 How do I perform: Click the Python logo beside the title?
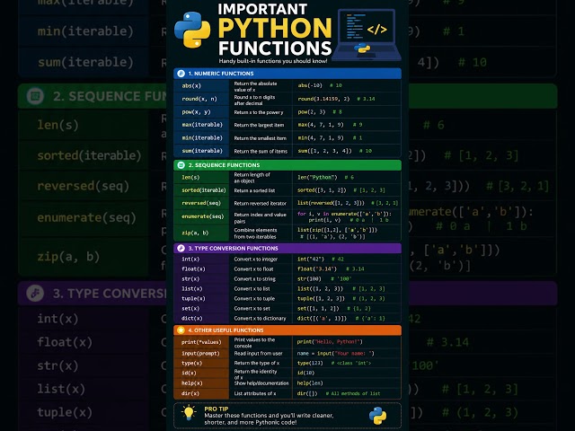point(192,30)
